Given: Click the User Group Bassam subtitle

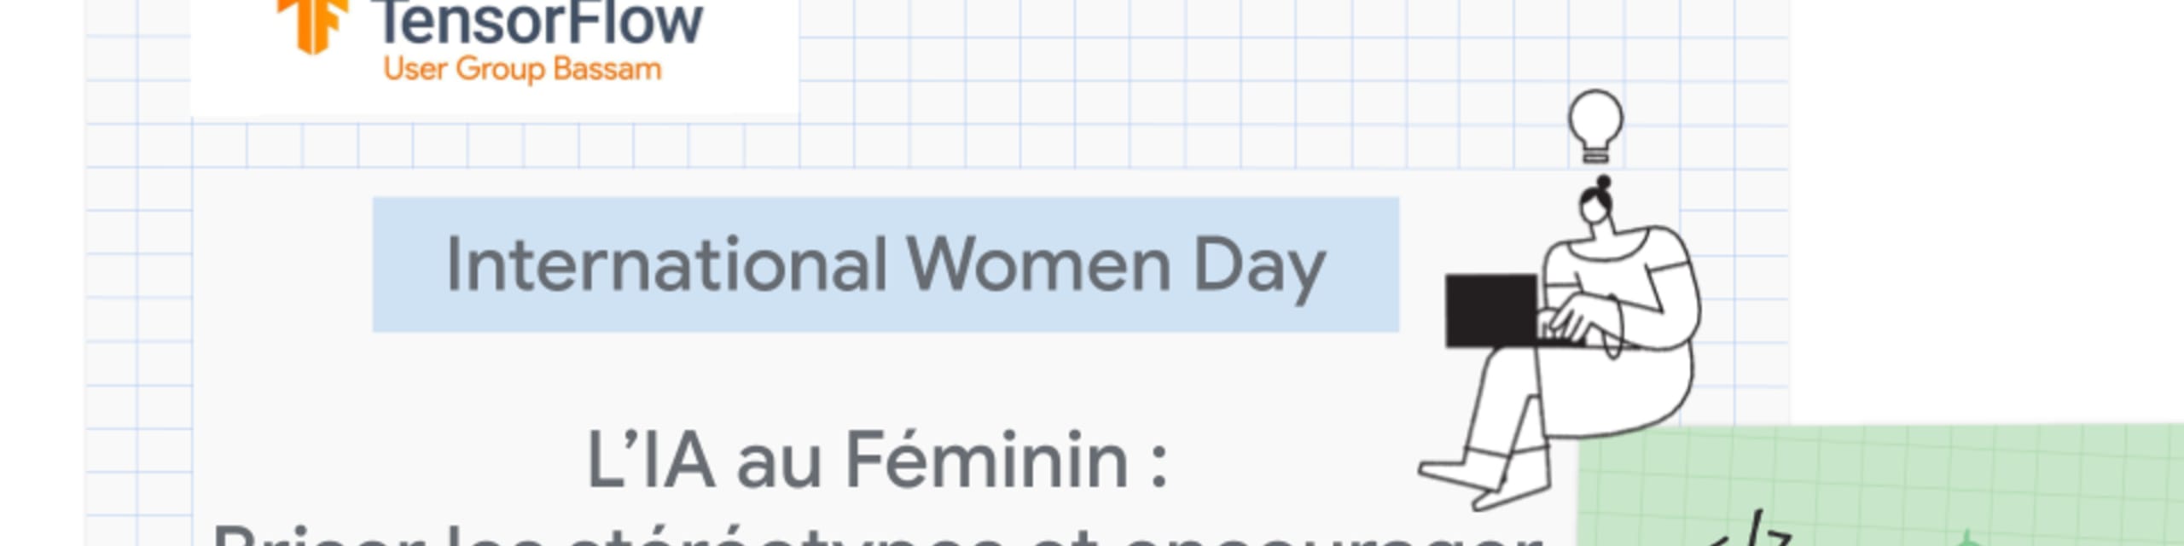Looking at the screenshot, I should [x=522, y=69].
